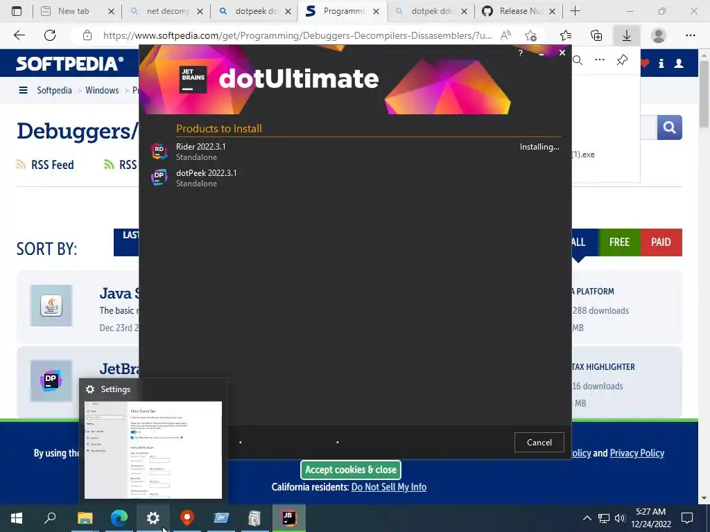710x532 pixels.
Task: Click JetBrains installer taskbar icon
Action: tap(289, 518)
